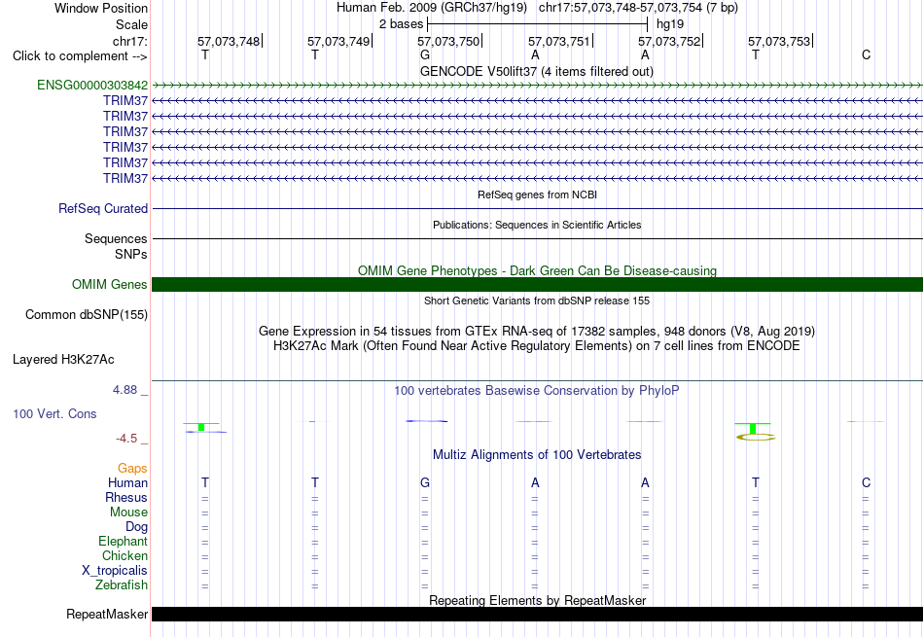Screen dimensions: 924x637
Task: Open 'Publications: Sequences in Scientific Articles' title
Action: pos(537,225)
